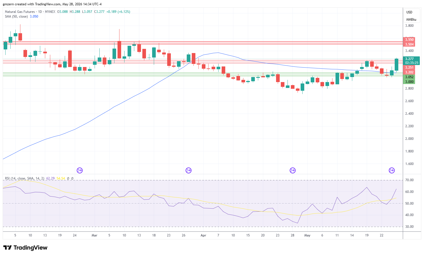Click the contract switch icon below late February

(x=80, y=170)
